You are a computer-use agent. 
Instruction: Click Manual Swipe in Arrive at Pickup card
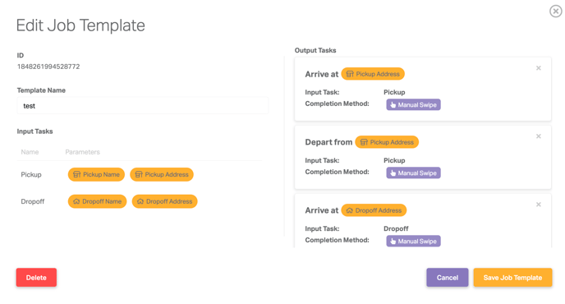[413, 104]
